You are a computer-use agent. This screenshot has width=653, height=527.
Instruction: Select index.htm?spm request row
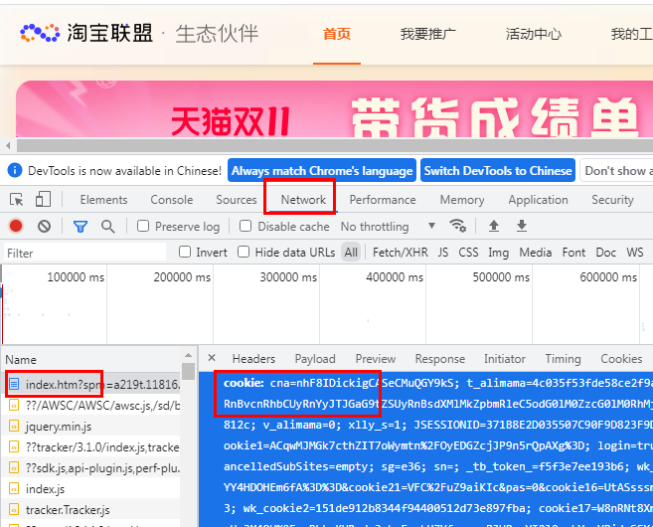(91, 384)
